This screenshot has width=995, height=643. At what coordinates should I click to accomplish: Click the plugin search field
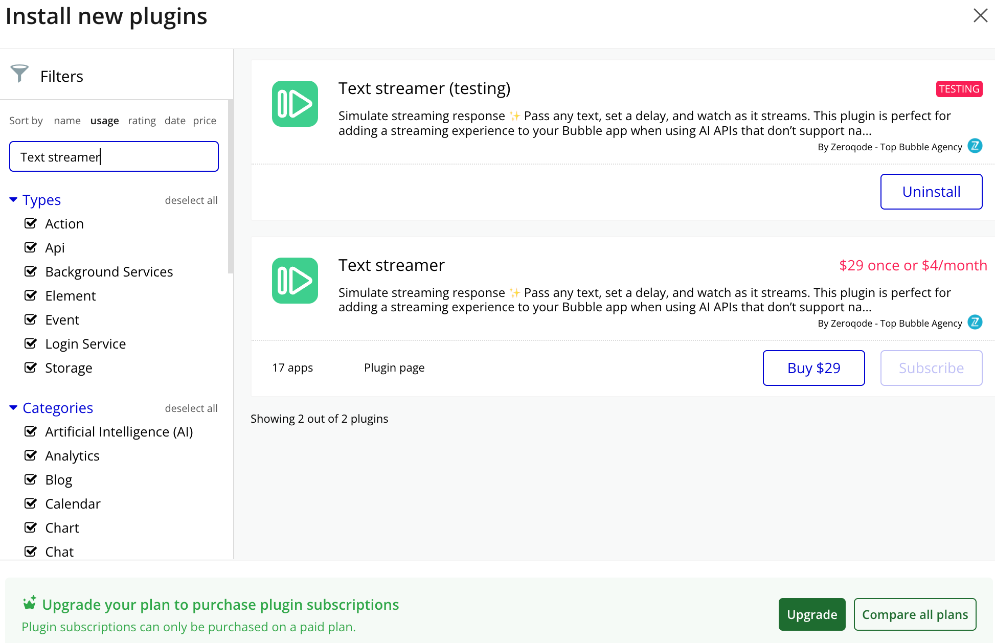pyautogui.click(x=114, y=156)
